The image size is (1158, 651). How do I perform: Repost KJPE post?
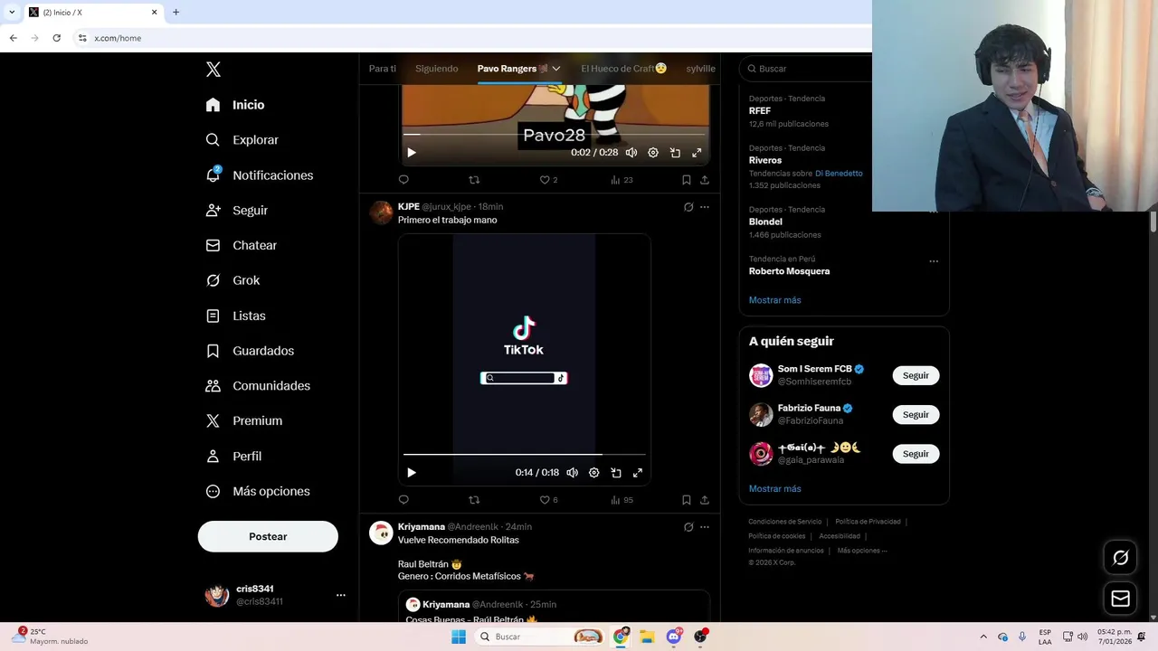click(x=474, y=500)
